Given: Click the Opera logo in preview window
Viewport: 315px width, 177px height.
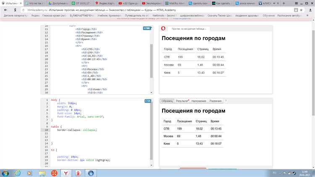Looking at the screenshot, I should [x=163, y=29].
